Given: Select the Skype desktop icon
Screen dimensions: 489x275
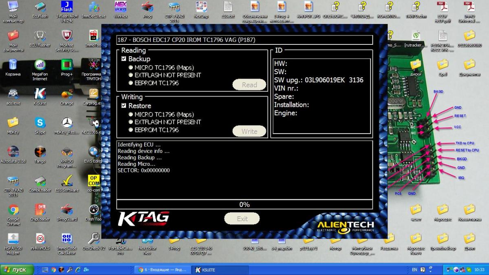Looking at the screenshot, I should click(40, 125).
